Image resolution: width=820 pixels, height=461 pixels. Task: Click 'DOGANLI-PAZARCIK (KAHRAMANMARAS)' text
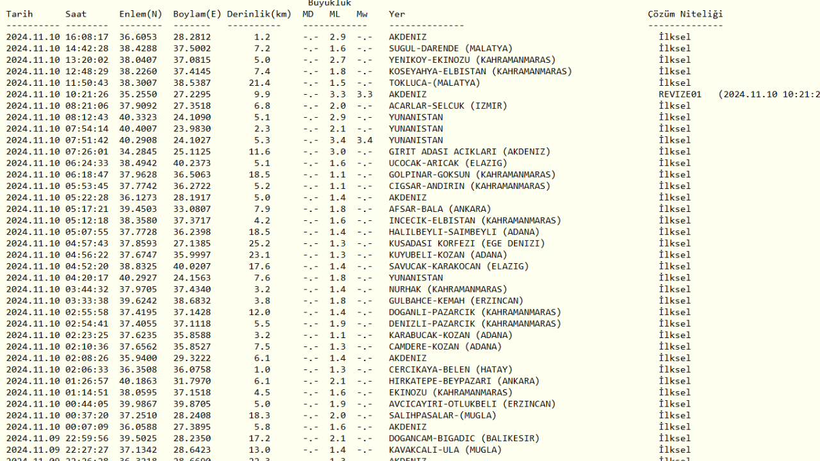point(475,312)
